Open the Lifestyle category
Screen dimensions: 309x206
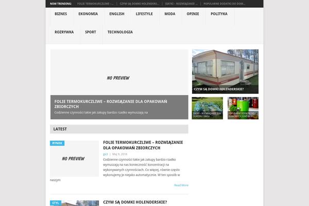pos(144,14)
